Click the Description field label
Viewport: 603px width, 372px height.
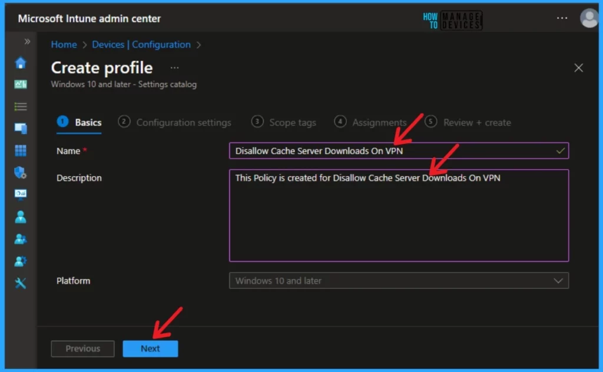(79, 178)
